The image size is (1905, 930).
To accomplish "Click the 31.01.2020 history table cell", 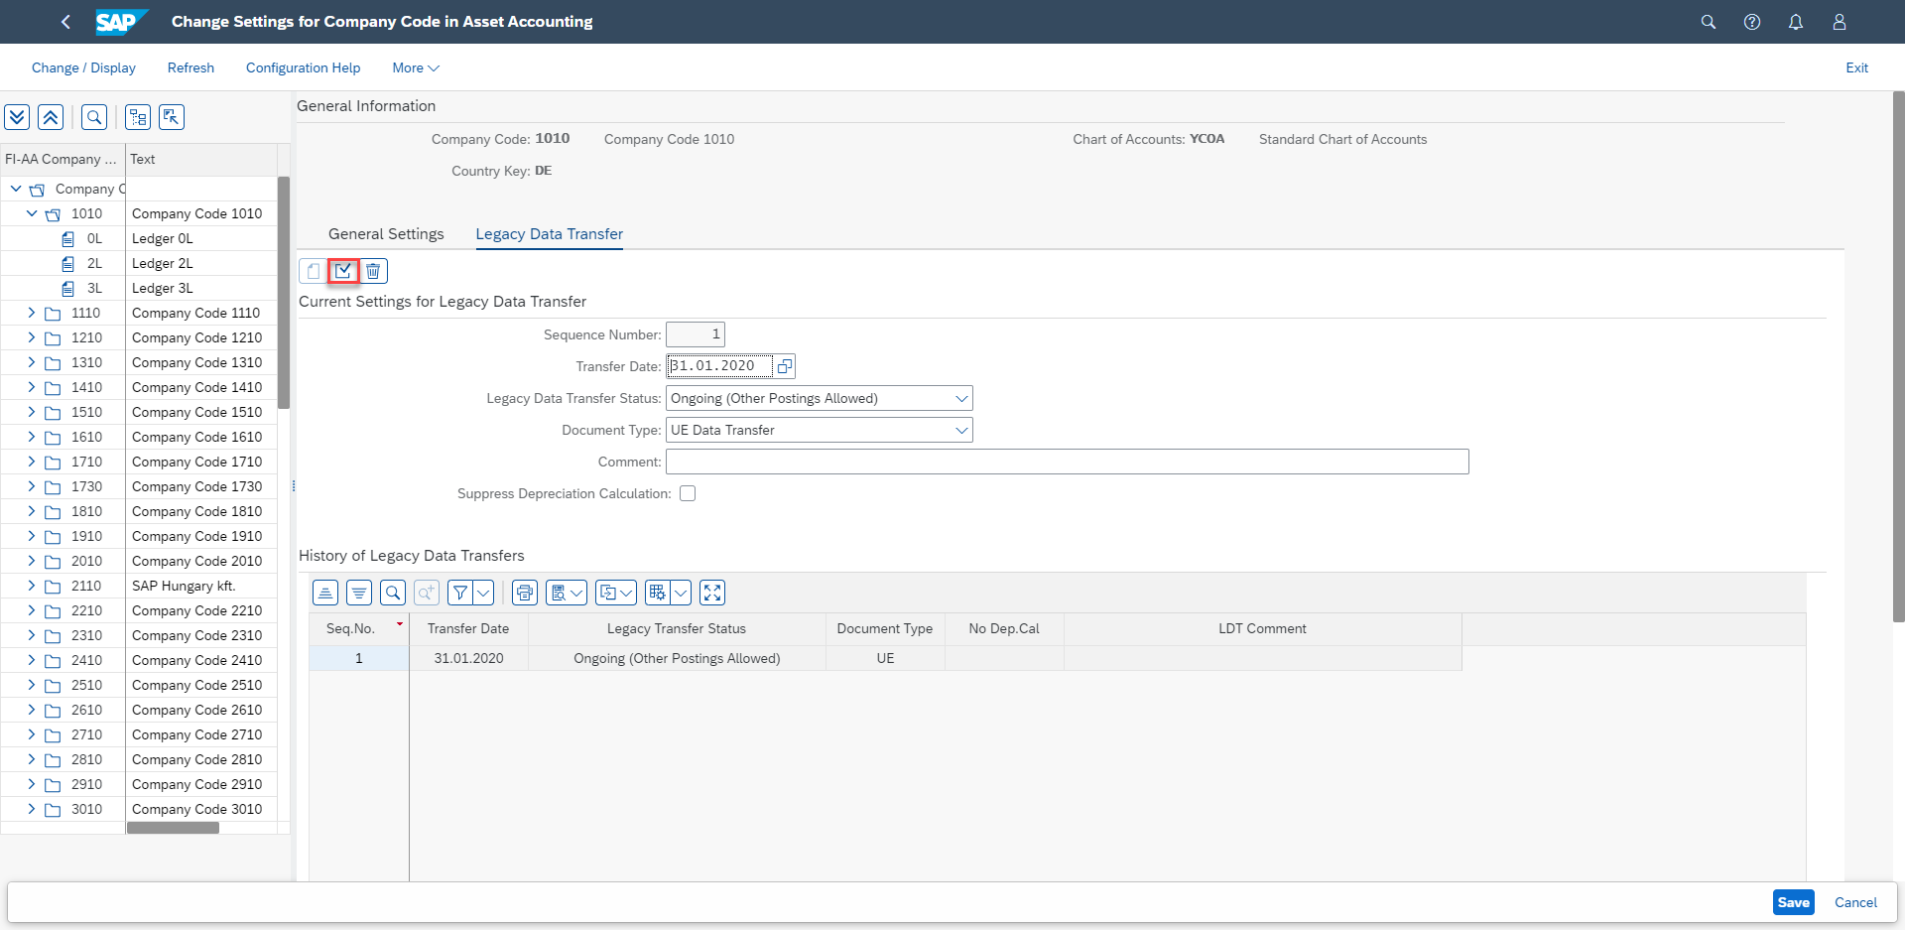I will [468, 658].
